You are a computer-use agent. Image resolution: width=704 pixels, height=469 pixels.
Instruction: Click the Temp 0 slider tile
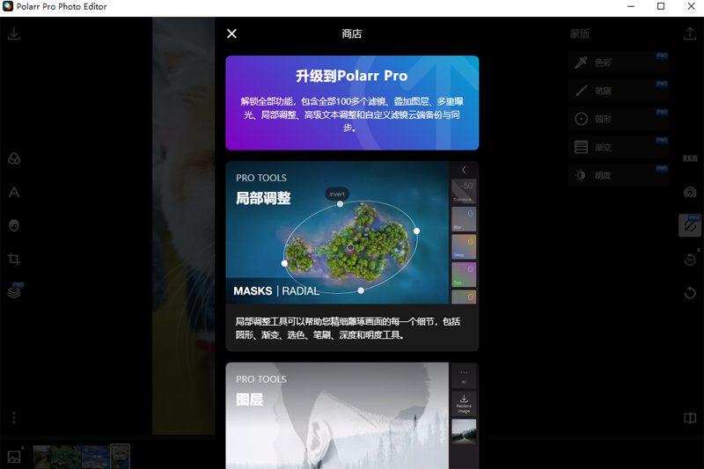point(464,247)
